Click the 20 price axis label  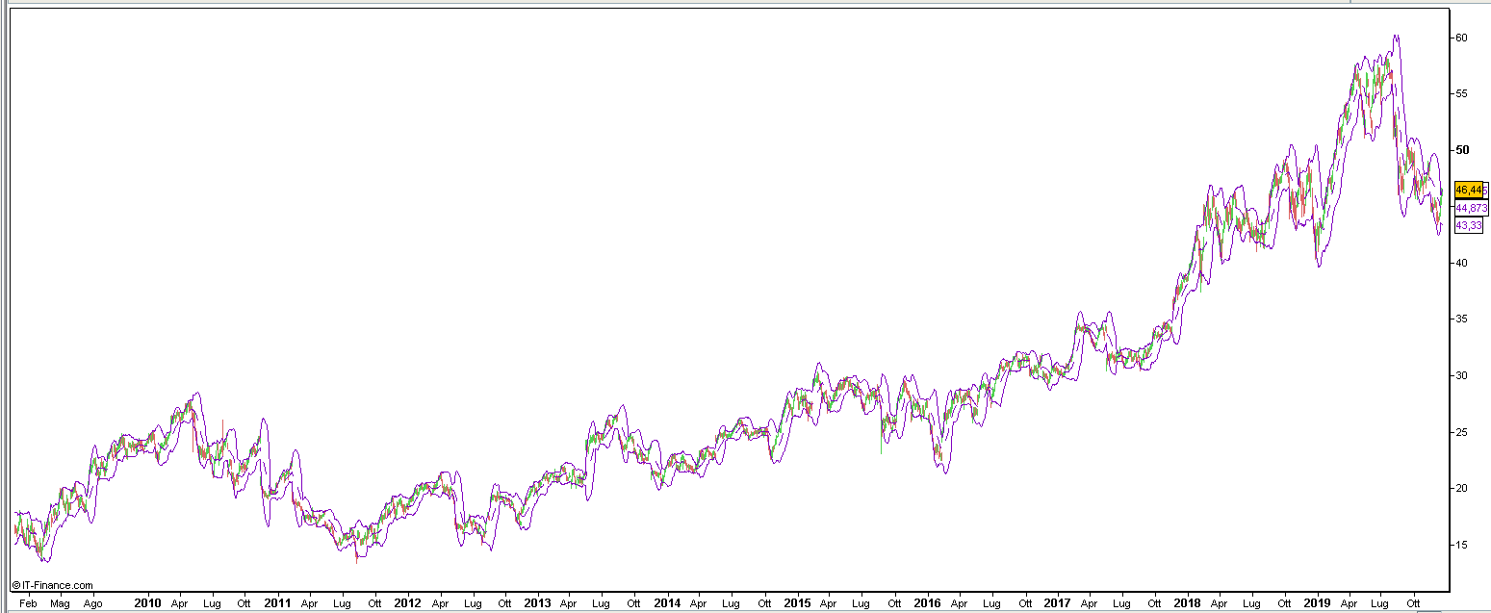1461,488
